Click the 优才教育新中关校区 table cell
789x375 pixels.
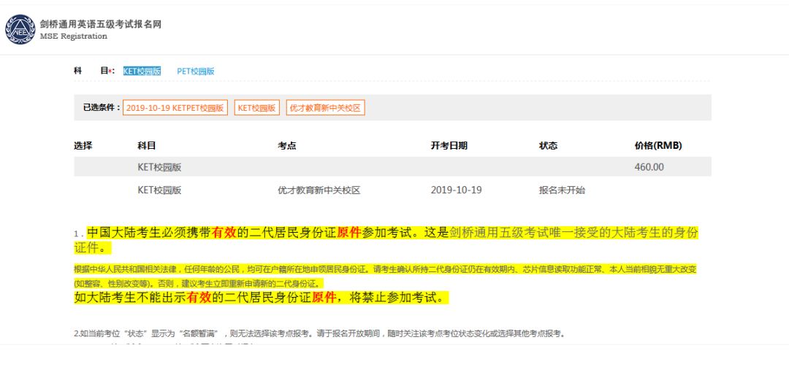point(319,190)
